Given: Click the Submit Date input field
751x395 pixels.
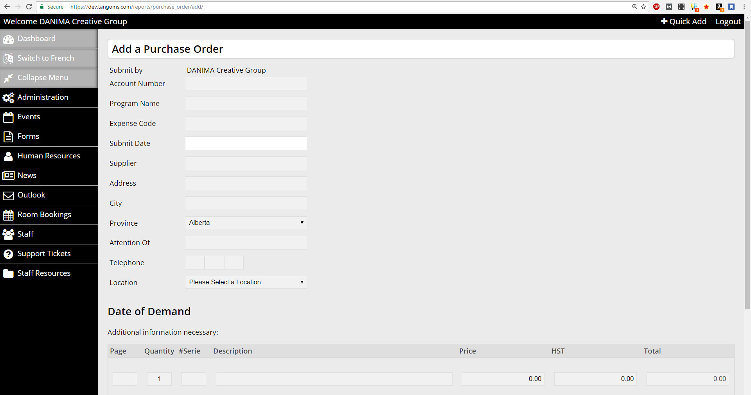Looking at the screenshot, I should tap(246, 143).
